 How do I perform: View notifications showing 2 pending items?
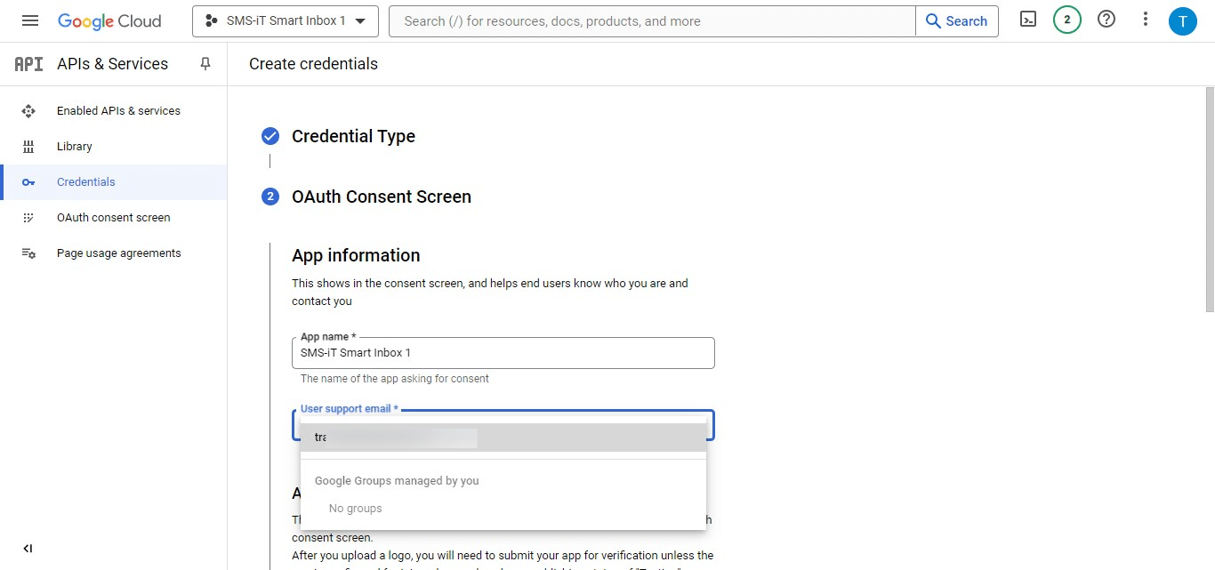point(1066,19)
